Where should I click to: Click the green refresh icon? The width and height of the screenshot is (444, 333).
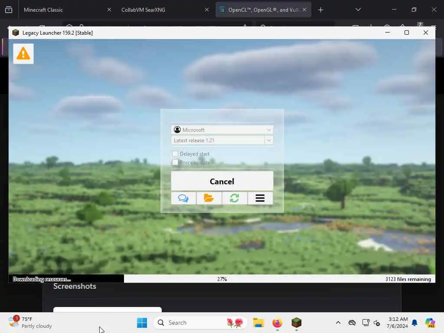point(235,198)
